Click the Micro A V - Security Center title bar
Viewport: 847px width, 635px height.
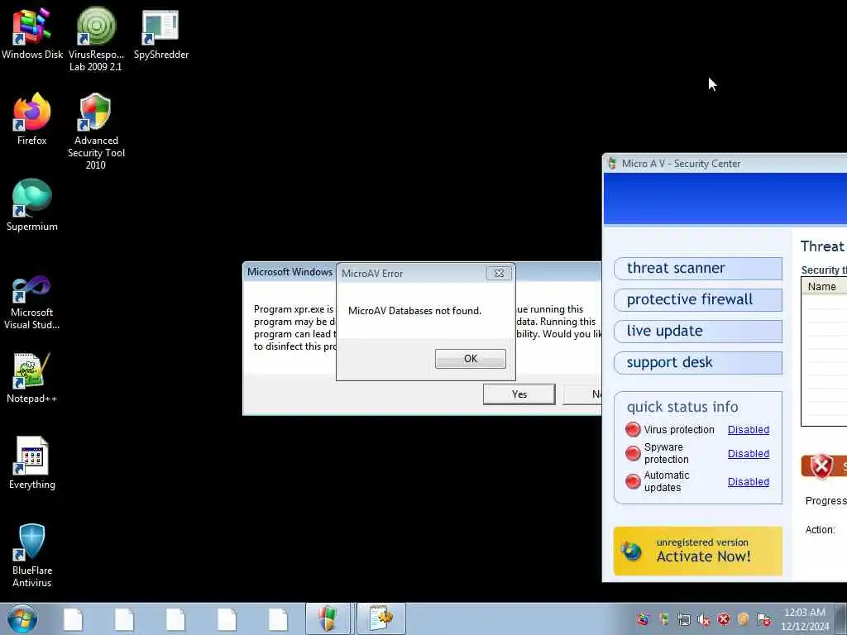725,164
